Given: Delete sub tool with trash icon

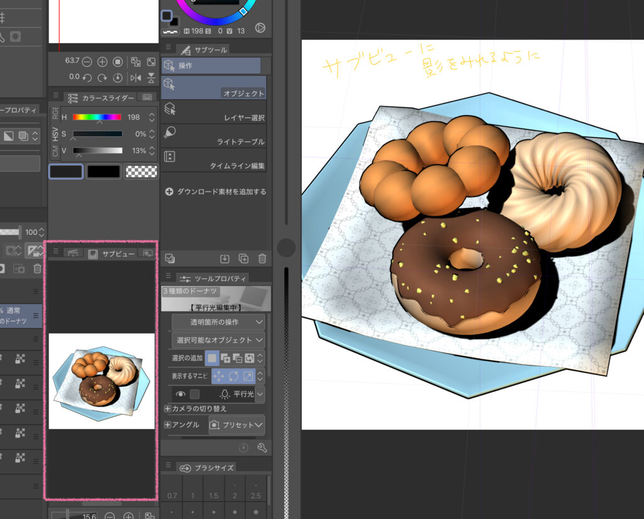Looking at the screenshot, I should 262,258.
